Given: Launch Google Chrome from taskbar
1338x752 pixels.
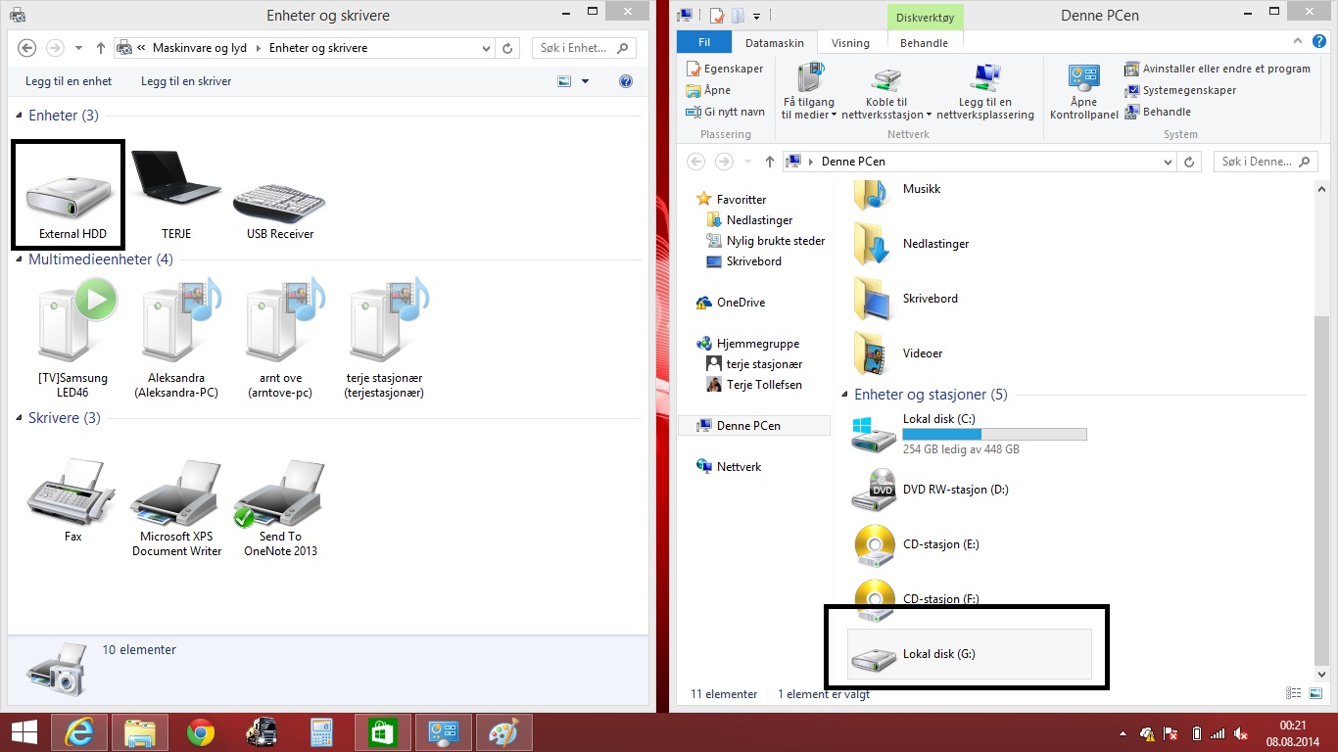Looking at the screenshot, I should [x=201, y=732].
